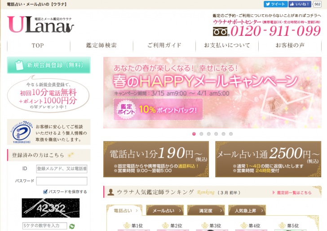The height and width of the screenshot is (231, 327).
Task: Click the green captcha refresh icon
Action: pyautogui.click(x=72, y=226)
